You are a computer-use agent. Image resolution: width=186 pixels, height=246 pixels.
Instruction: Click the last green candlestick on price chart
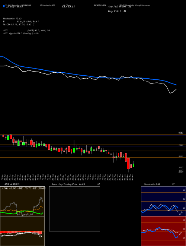click(x=134, y=165)
